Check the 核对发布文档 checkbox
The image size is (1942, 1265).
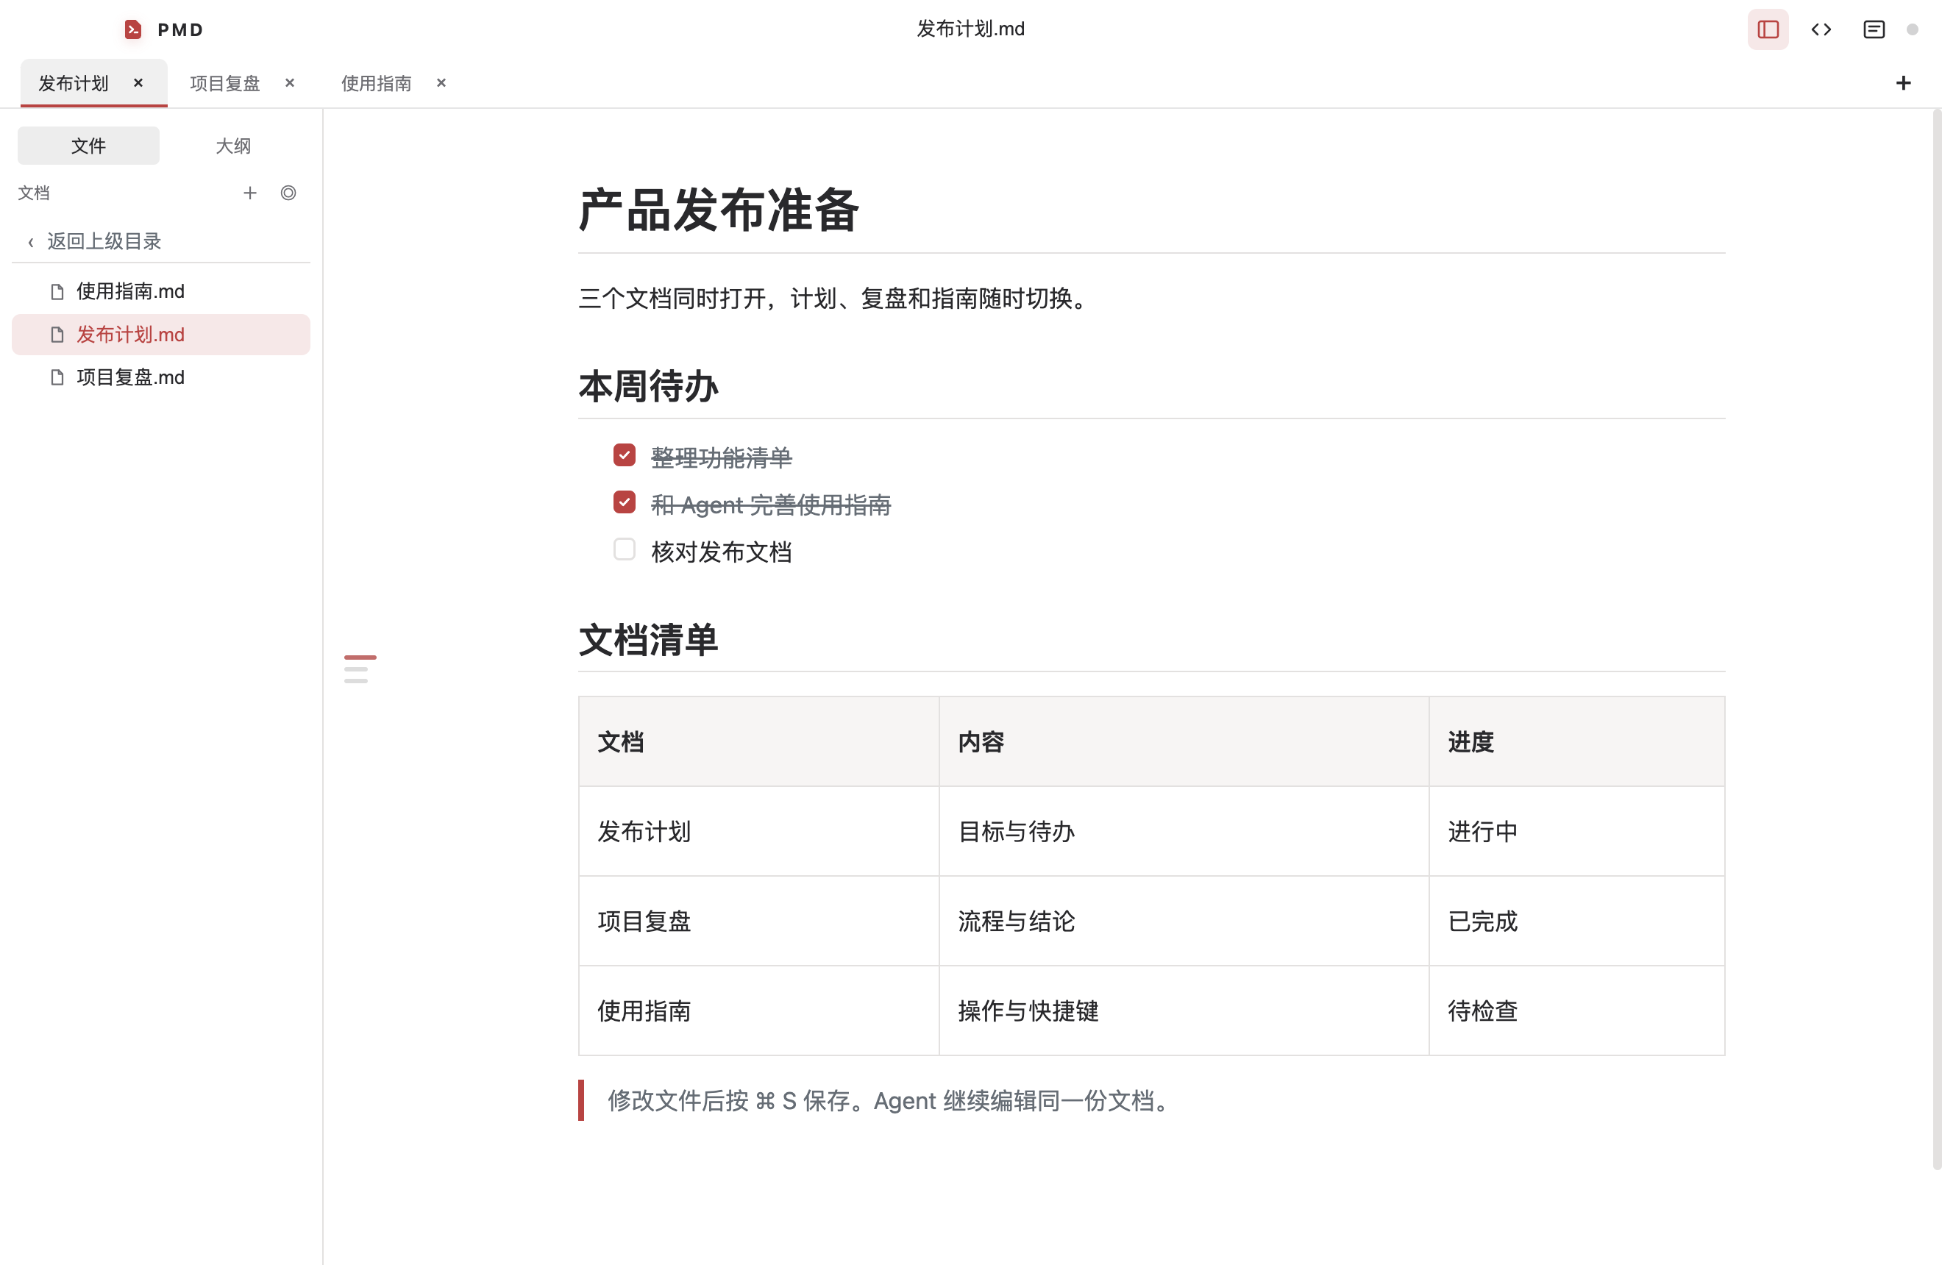point(625,549)
